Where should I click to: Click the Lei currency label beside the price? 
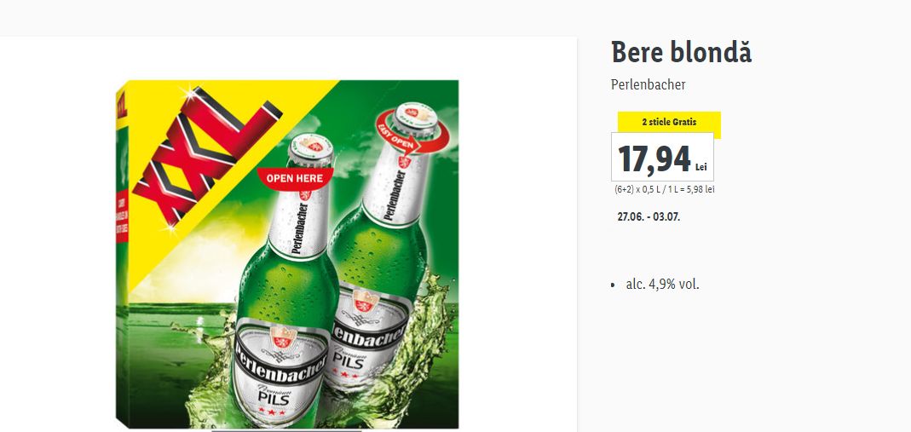pos(701,167)
